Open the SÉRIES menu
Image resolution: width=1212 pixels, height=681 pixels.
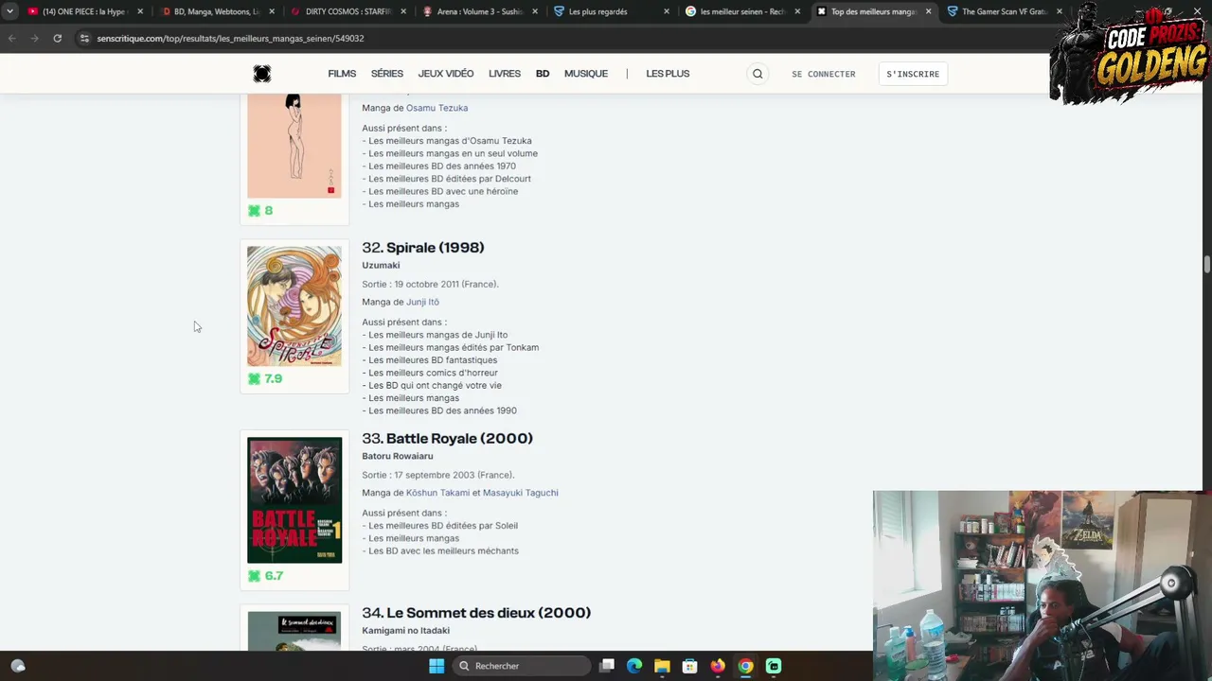[x=387, y=74]
